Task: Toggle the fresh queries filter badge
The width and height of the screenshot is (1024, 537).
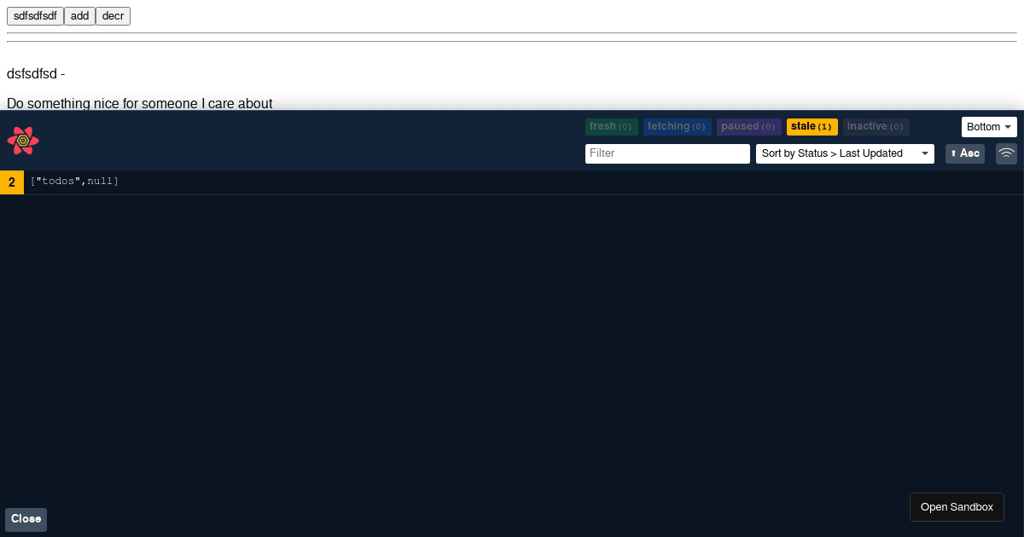Action: tap(612, 127)
